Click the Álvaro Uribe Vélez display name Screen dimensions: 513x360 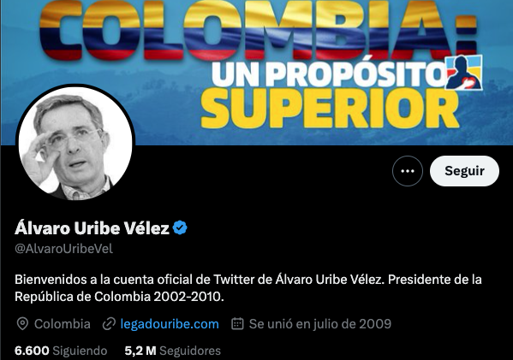[x=92, y=227]
